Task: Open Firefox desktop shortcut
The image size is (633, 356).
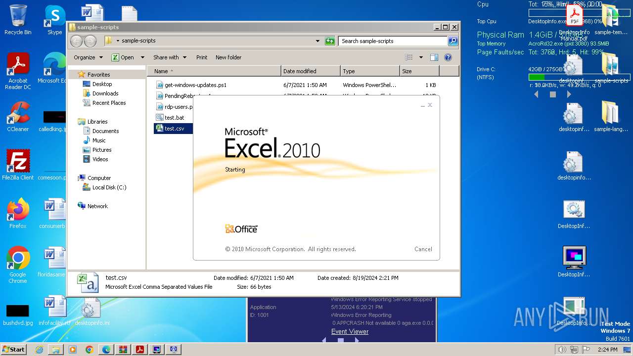Action: [x=18, y=213]
